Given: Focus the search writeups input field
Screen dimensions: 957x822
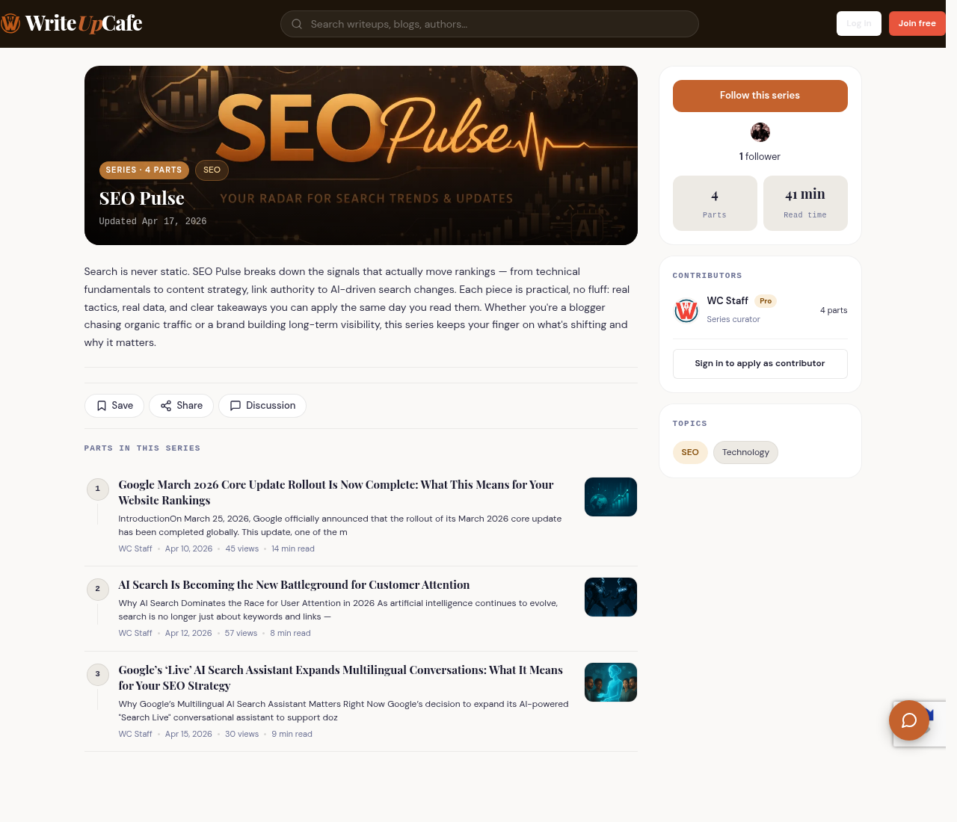Looking at the screenshot, I should (x=493, y=24).
